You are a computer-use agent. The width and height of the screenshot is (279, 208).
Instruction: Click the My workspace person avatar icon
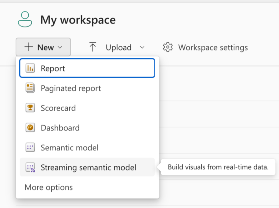click(25, 20)
